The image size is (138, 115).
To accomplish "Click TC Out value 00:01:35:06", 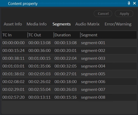I will 40,66.
